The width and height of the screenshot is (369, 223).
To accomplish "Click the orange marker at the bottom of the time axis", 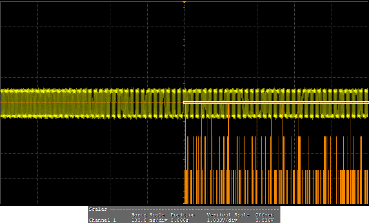I will pyautogui.click(x=184, y=203).
